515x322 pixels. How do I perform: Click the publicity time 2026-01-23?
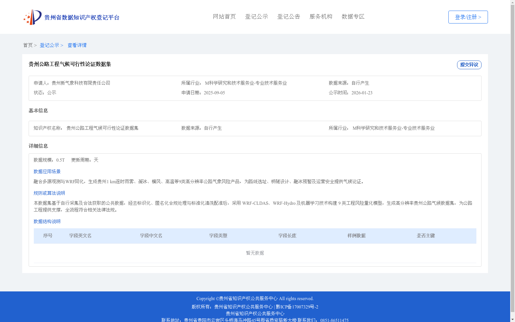pos(362,93)
